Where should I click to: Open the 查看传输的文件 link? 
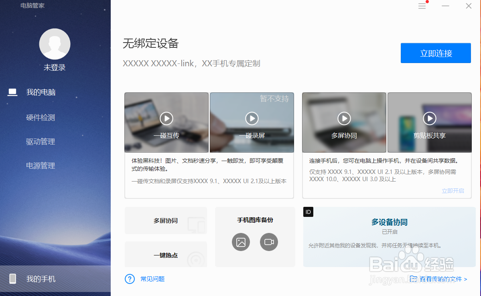[x=443, y=279]
